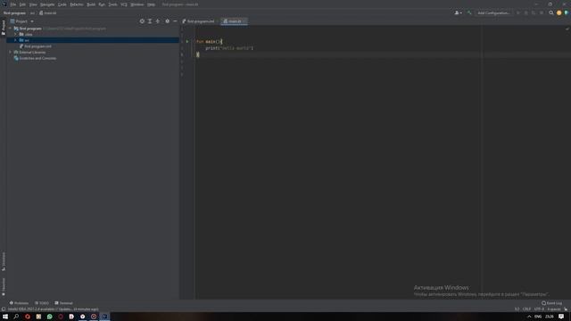571x321 pixels.
Task: Click line separator CRLF in status bar
Action: click(x=526, y=309)
